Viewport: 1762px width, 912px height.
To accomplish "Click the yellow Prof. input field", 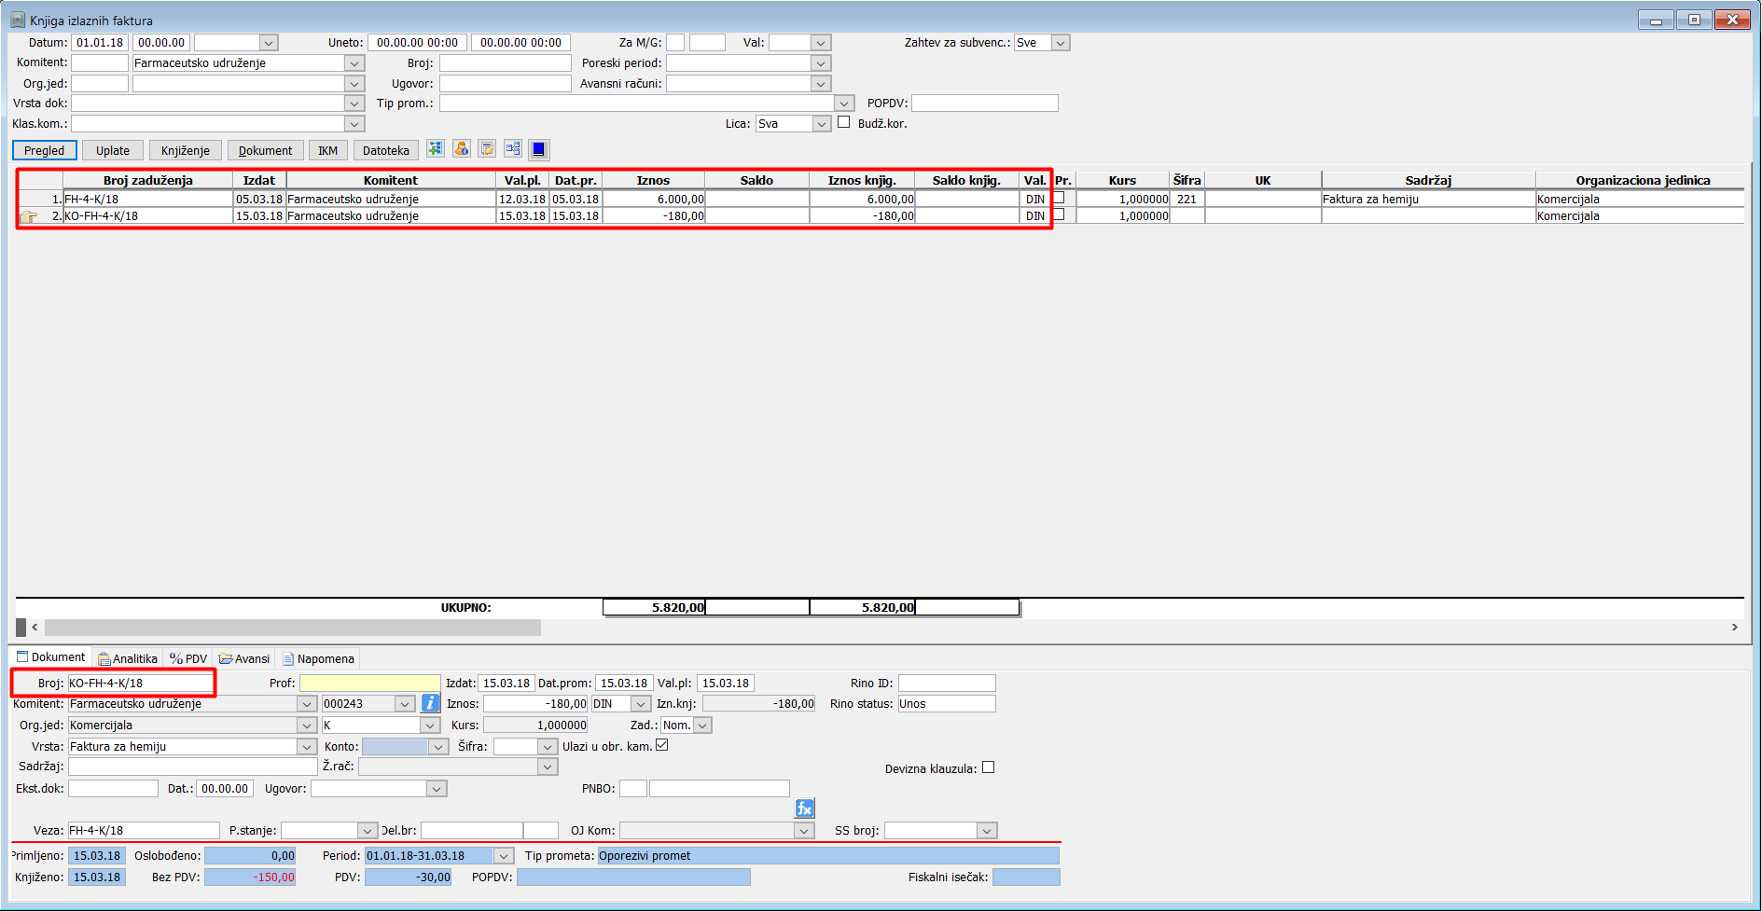I will point(369,684).
